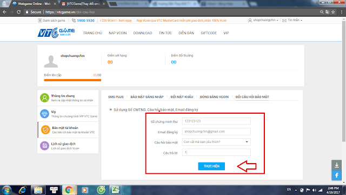Image resolution: width=346 pixels, height=195 pixels.
Task: Click the orange Điểm lên cấp progress bar
Action: click(72, 80)
